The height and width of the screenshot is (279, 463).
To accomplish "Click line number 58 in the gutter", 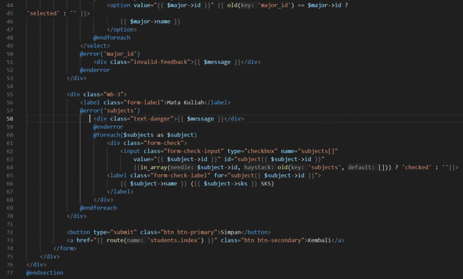I will click(9, 119).
